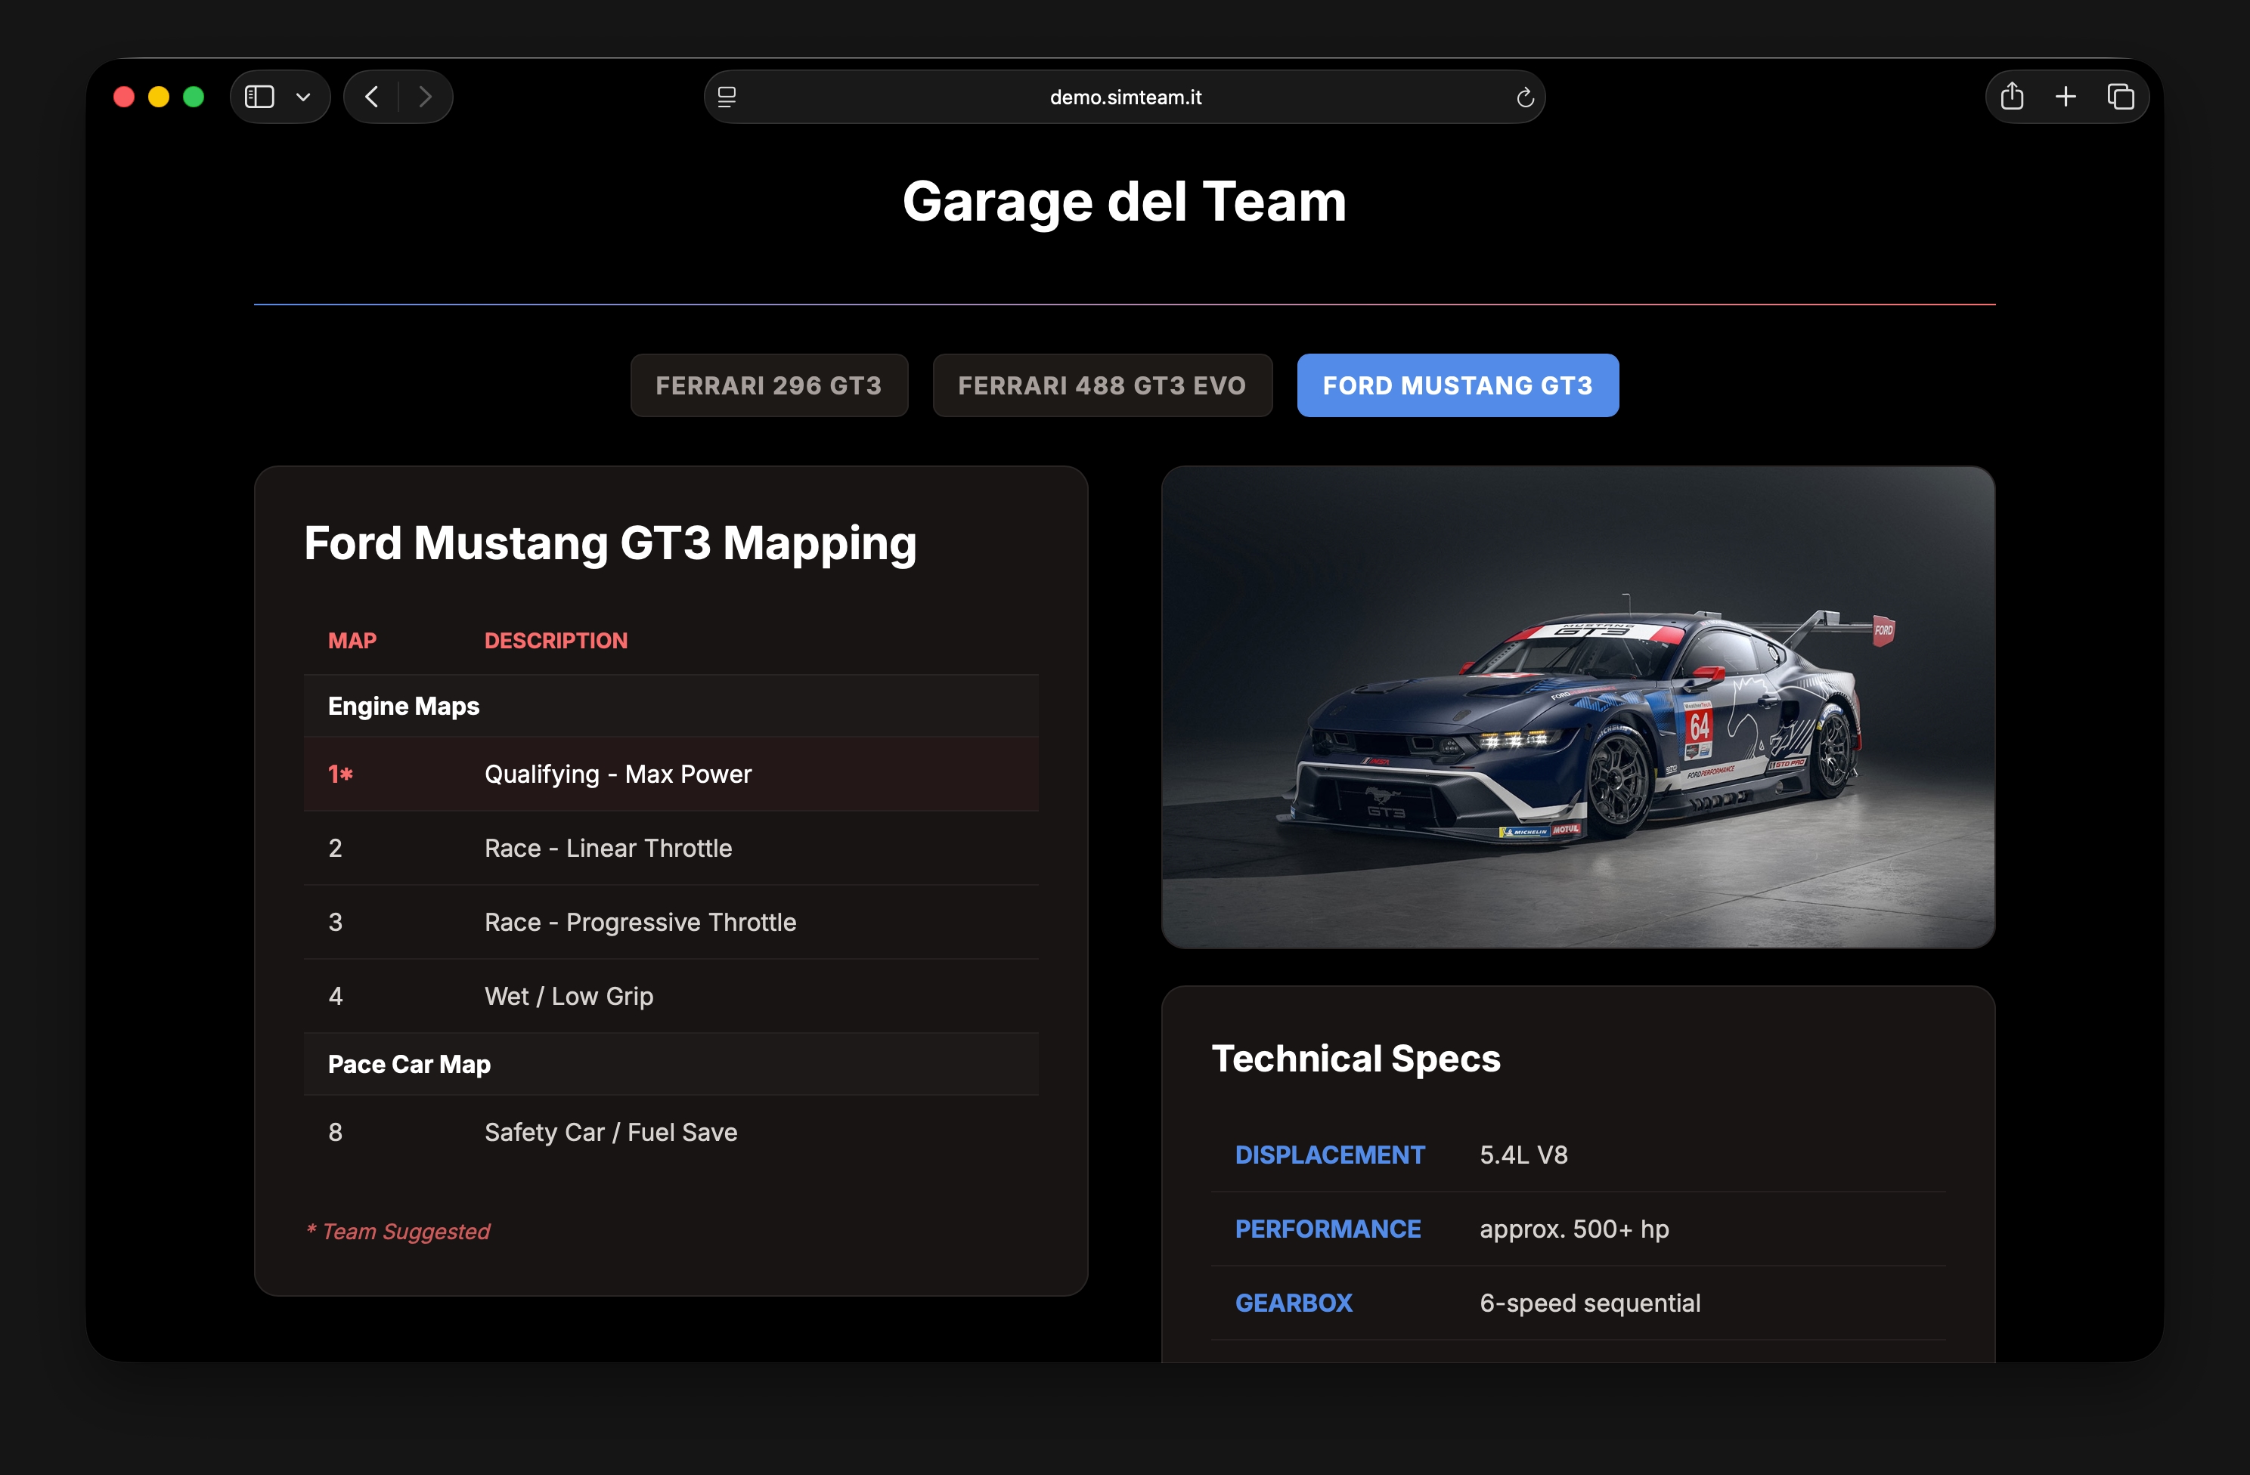Switch to the FERRARI 488 GT3 EVO tab
The height and width of the screenshot is (1475, 2250).
(x=1102, y=385)
